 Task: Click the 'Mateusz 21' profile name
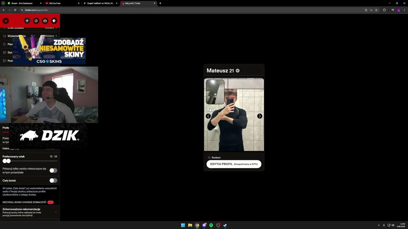pos(220,71)
